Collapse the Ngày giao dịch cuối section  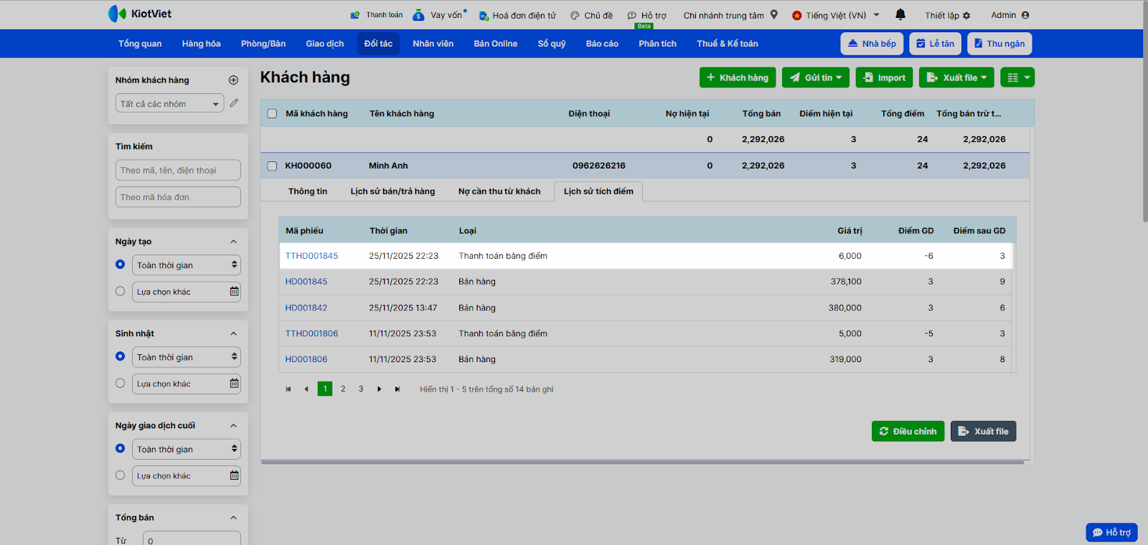[233, 426]
